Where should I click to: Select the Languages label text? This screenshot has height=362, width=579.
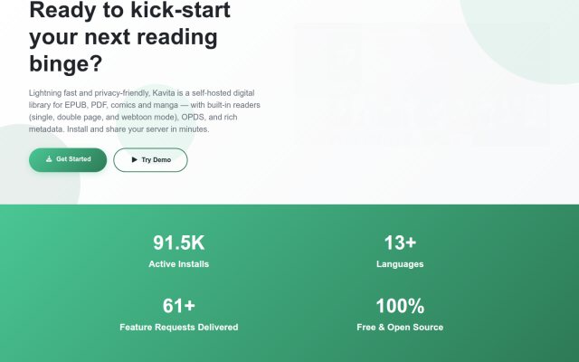tap(400, 264)
